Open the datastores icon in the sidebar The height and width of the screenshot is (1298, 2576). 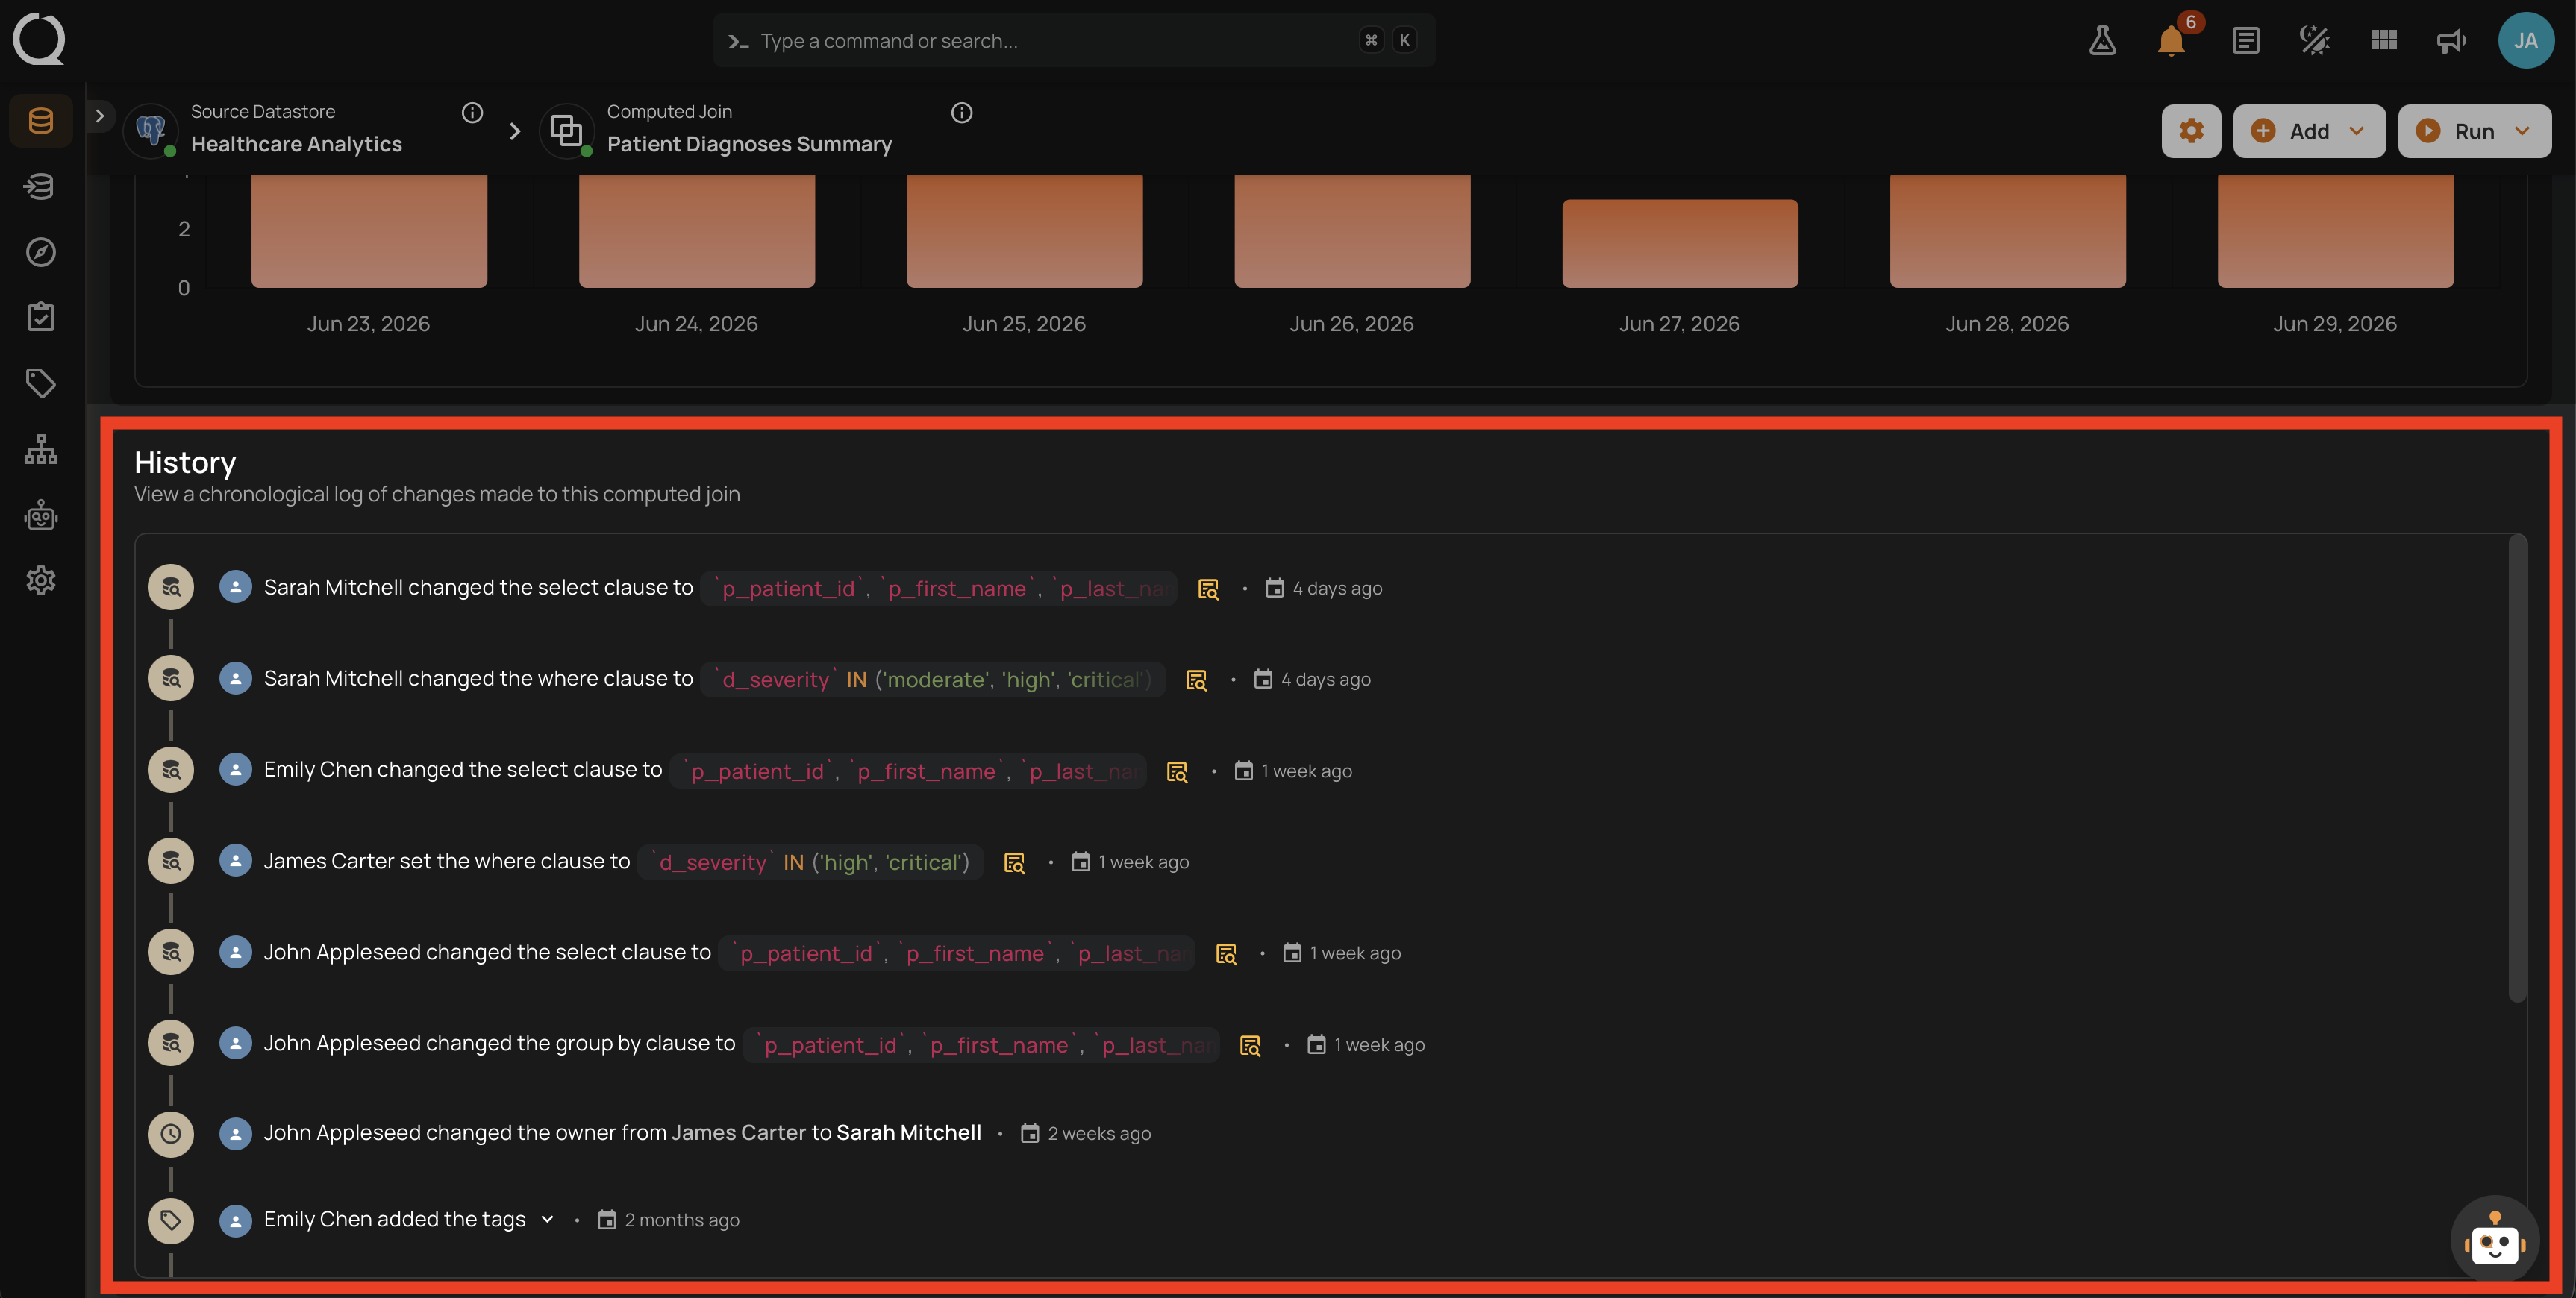pos(41,121)
